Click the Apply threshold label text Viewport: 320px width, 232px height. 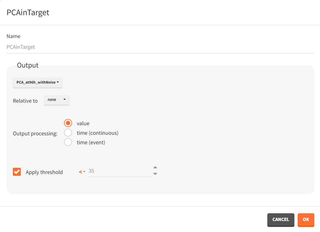pyautogui.click(x=44, y=172)
